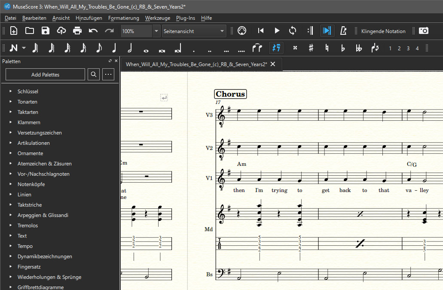This screenshot has height=290, width=443.
Task: Toggle Klingende Notation
Action: pos(384,31)
